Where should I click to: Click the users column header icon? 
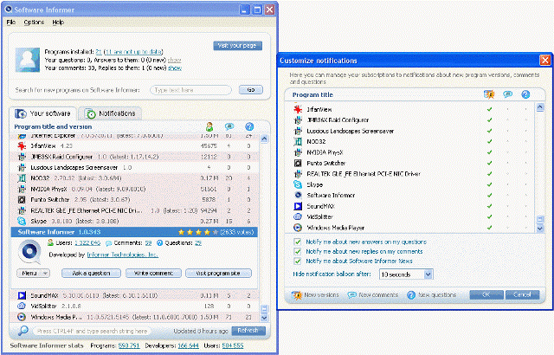209,126
